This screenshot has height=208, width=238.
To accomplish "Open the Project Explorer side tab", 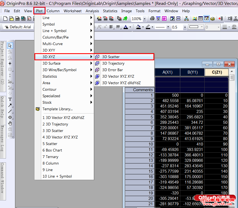I will 2,63.
